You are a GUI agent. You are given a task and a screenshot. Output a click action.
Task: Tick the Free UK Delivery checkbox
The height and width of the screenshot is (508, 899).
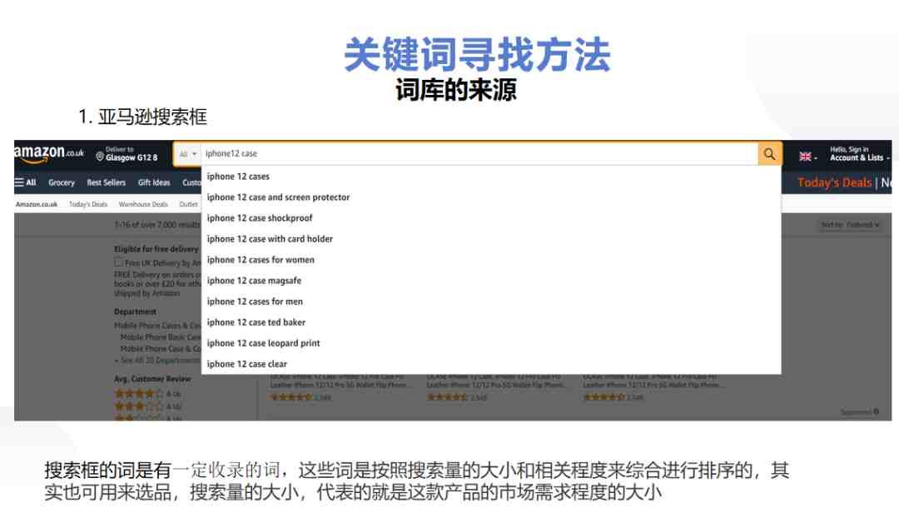tap(119, 262)
